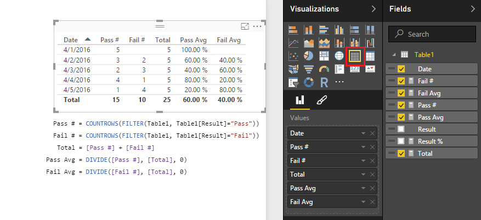Image resolution: width=481 pixels, height=220 pixels.
Task: Choose the treemap visualization
Action: 324,56
